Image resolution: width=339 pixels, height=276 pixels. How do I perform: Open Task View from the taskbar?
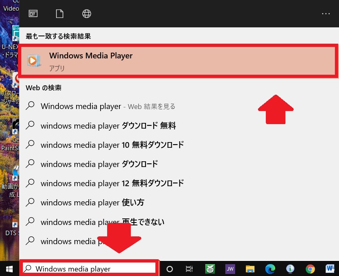coord(189,269)
